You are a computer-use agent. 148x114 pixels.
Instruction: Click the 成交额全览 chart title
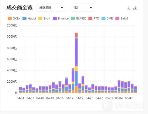pyautogui.click(x=20, y=8)
